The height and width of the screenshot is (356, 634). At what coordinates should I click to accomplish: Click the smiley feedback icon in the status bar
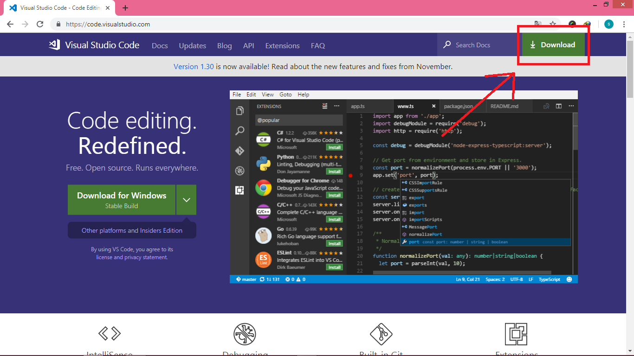coord(570,279)
